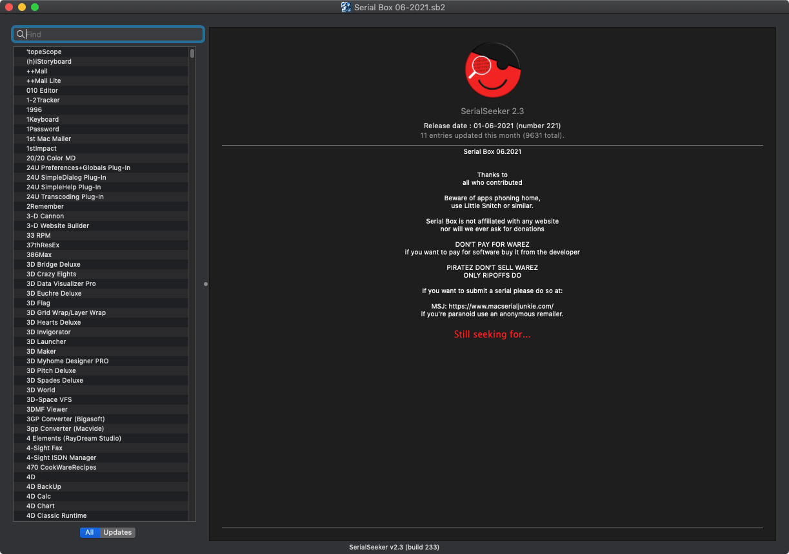
Task: Click the split view divider handle dot
Action: tap(206, 283)
